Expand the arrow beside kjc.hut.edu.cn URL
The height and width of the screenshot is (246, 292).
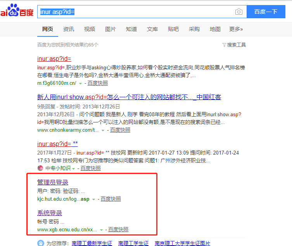click(94, 200)
